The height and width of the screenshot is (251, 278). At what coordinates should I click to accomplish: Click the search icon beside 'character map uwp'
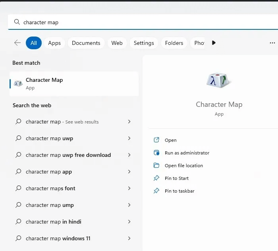click(x=18, y=138)
